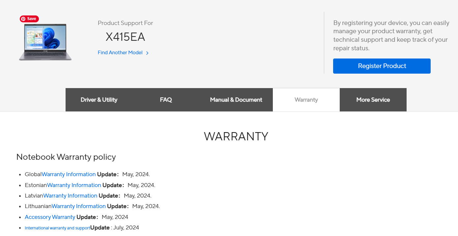
Task: Open Global Warranty Information link
Action: (x=69, y=174)
